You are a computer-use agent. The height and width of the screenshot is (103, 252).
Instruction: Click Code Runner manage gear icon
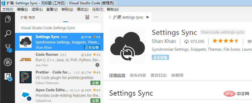point(97,65)
